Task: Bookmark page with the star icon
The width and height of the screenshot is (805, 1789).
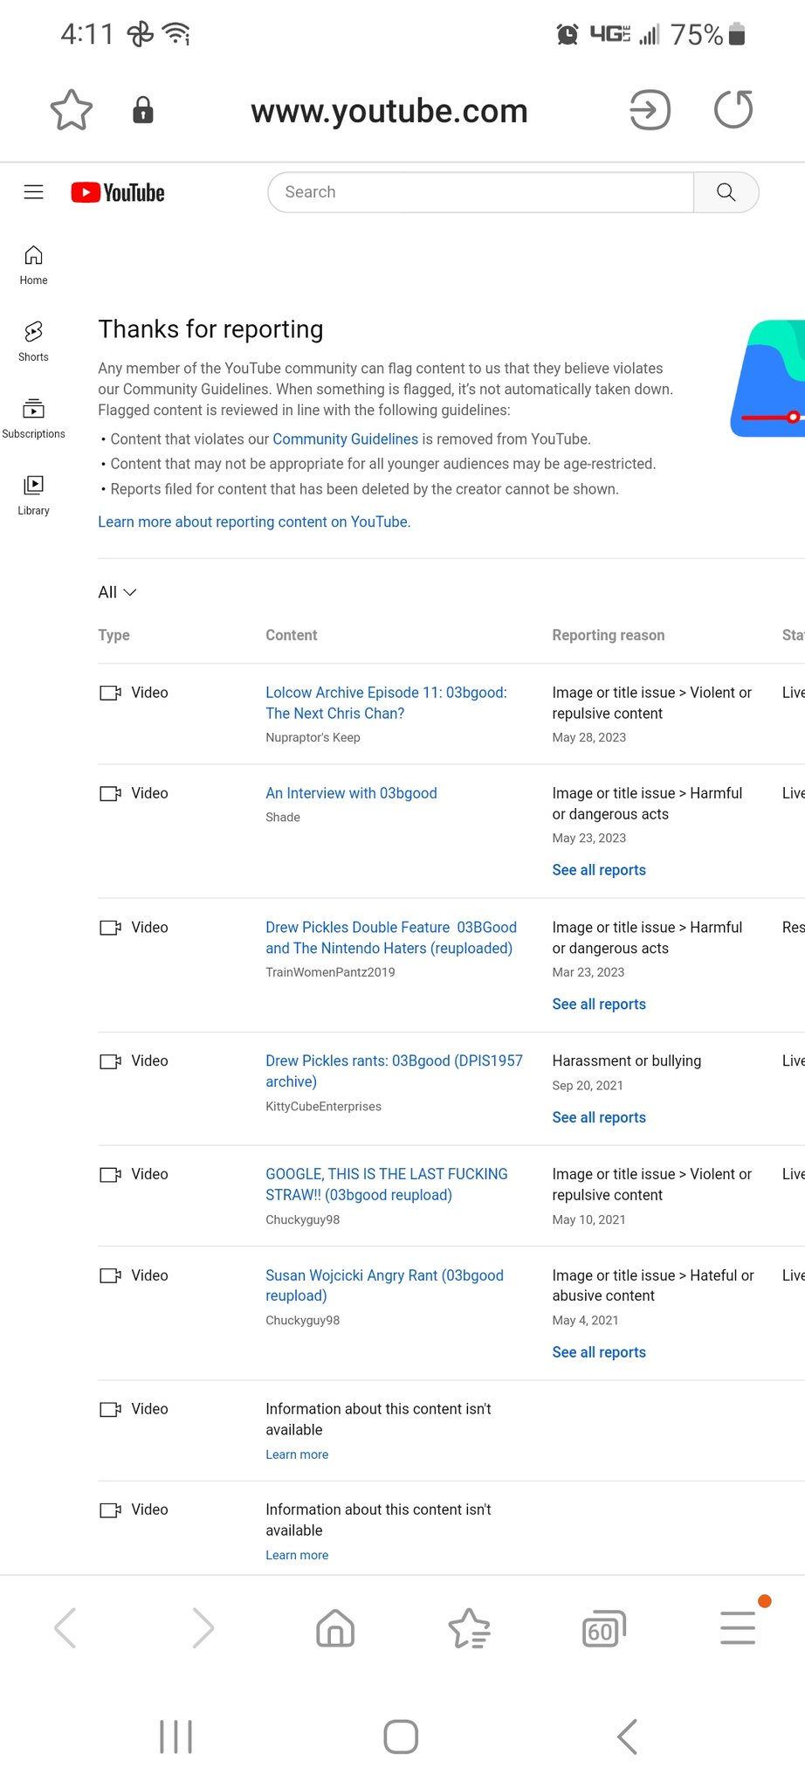Action: pyautogui.click(x=72, y=111)
